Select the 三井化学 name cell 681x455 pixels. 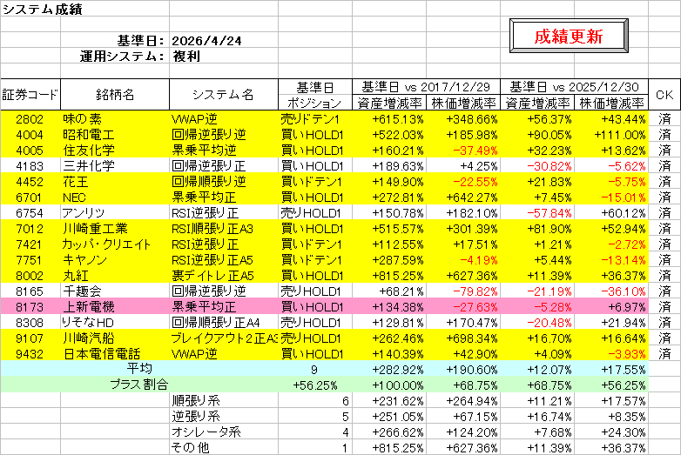point(115,165)
